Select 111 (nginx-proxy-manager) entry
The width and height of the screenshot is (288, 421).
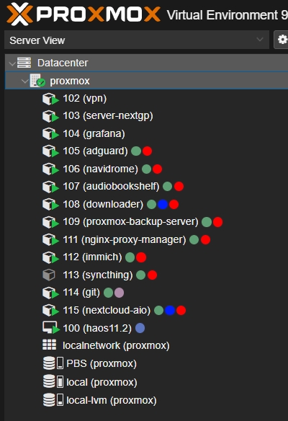(124, 239)
